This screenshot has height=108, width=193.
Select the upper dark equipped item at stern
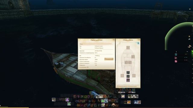pyautogui.click(x=128, y=73)
